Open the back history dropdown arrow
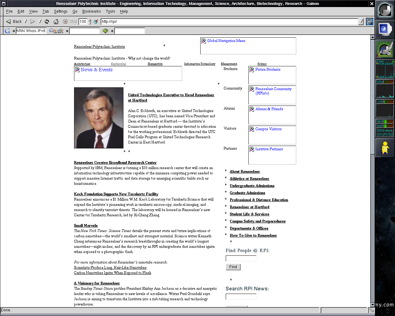Viewport: 395px width, 316px height. coord(26,22)
